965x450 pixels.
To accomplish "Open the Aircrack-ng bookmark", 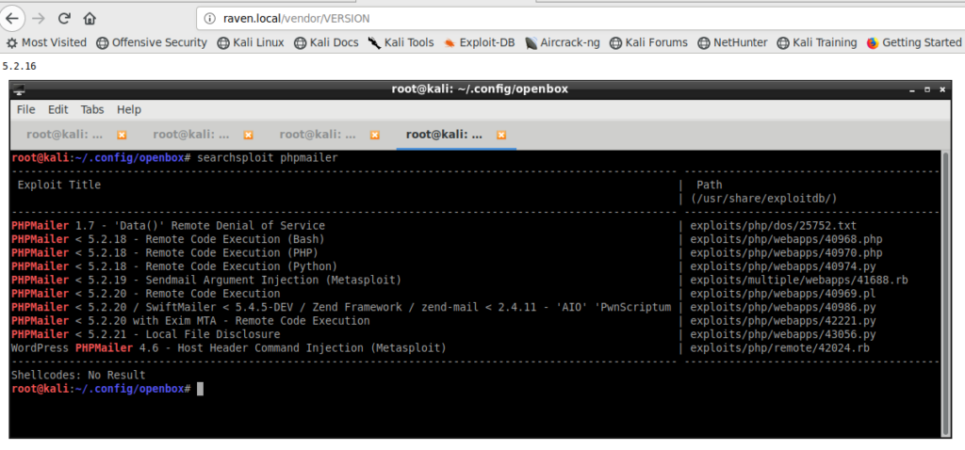I will [562, 42].
